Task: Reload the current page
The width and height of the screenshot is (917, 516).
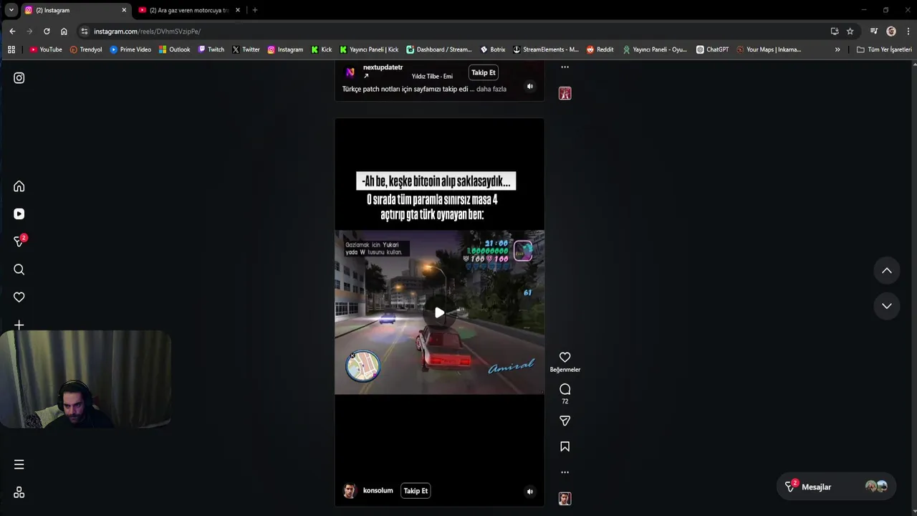Action: (47, 32)
